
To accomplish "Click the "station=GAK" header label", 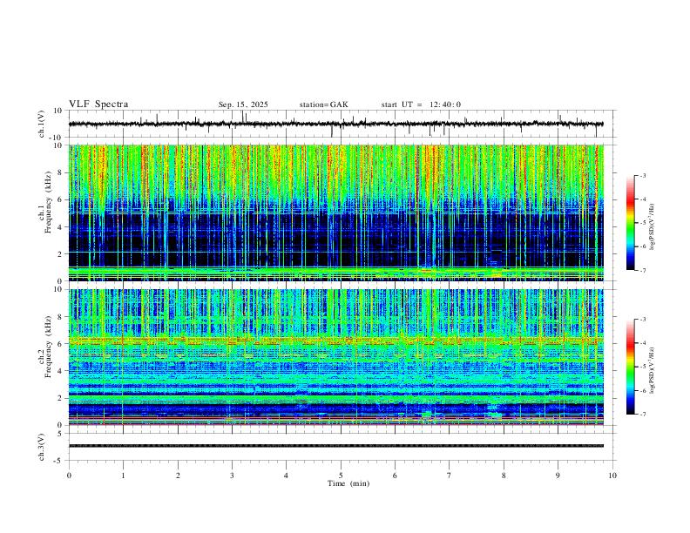I will tap(323, 105).
